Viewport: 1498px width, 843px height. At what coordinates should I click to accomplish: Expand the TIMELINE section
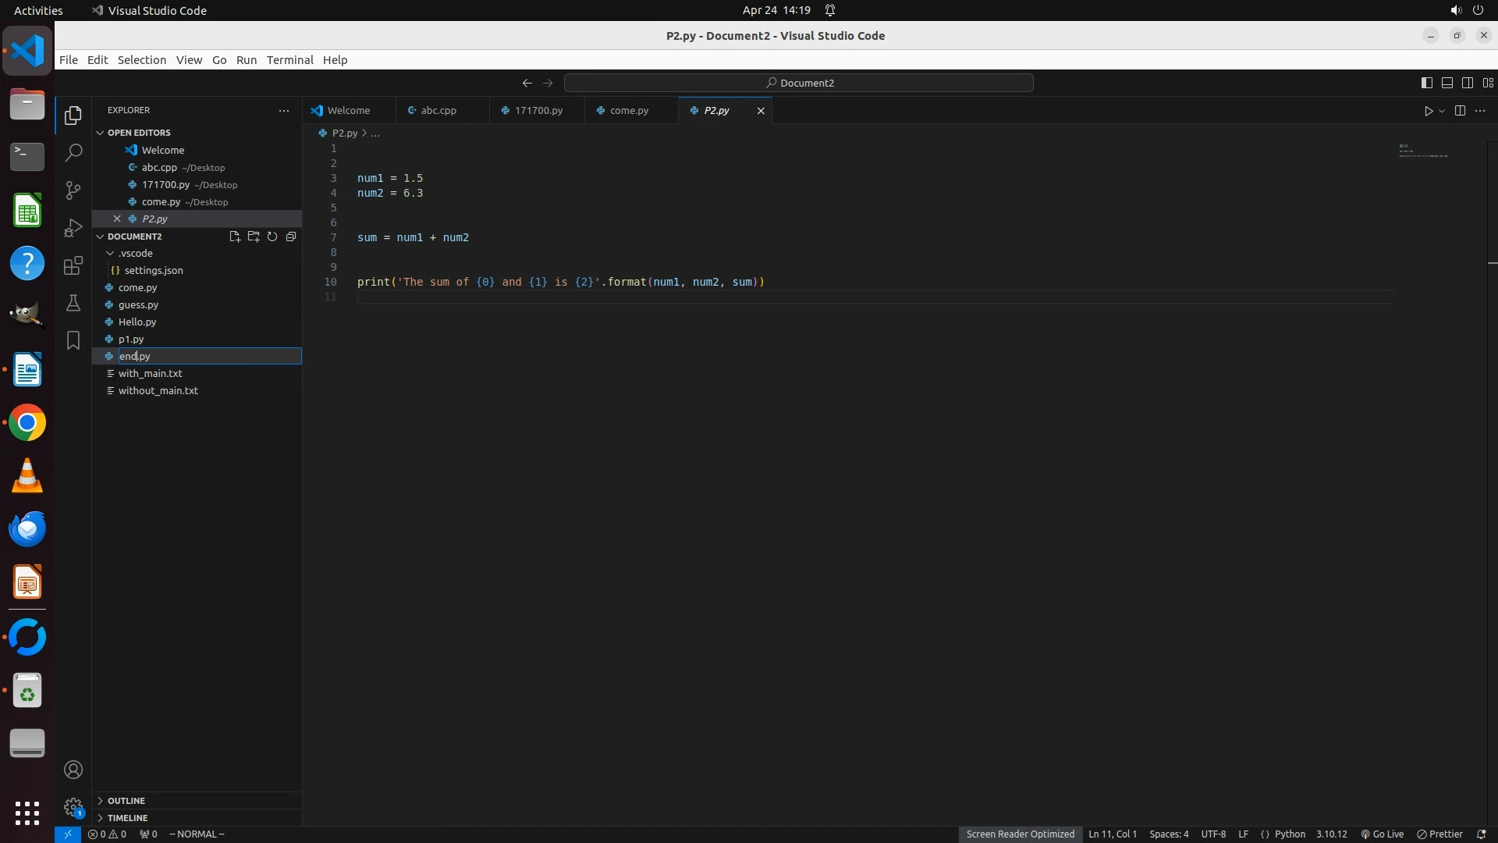[x=127, y=818]
